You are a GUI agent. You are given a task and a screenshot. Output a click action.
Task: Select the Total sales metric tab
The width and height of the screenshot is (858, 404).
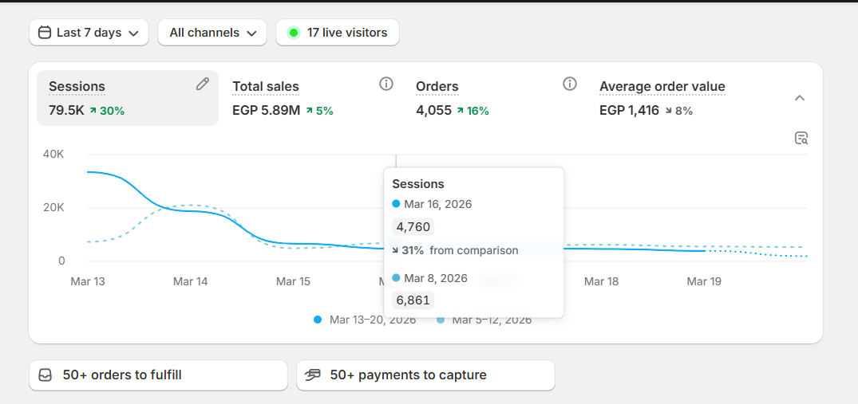click(266, 86)
